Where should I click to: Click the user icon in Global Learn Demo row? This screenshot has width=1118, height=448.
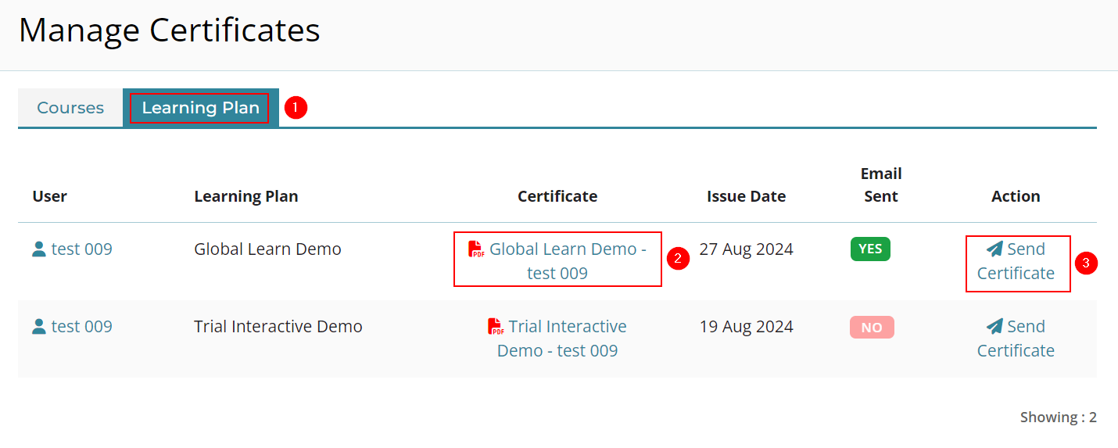[39, 249]
